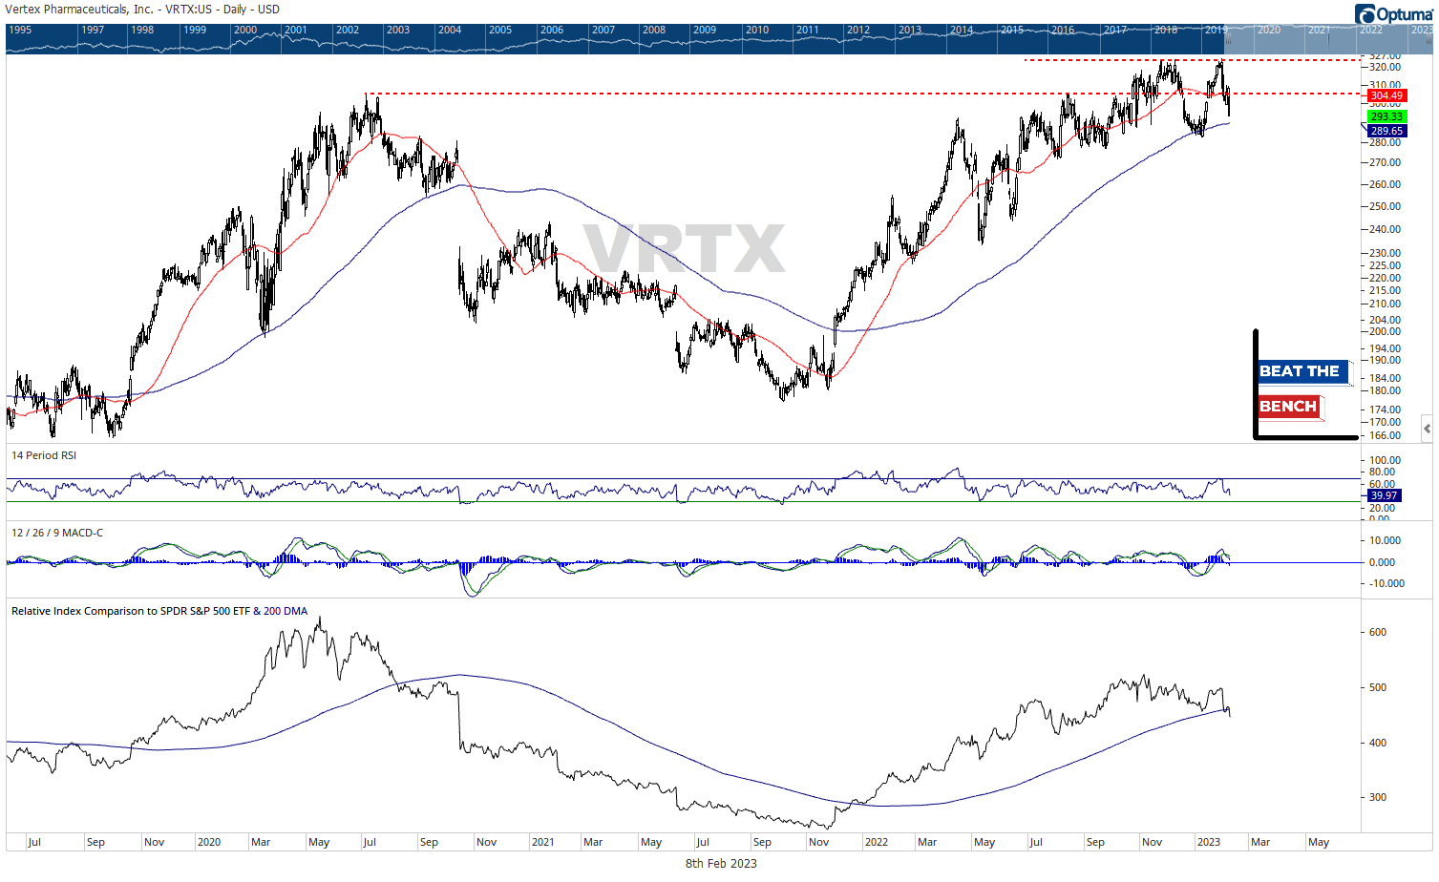This screenshot has width=1439, height=882.
Task: Click the navy 289.65 price tag
Action: [x=1386, y=131]
